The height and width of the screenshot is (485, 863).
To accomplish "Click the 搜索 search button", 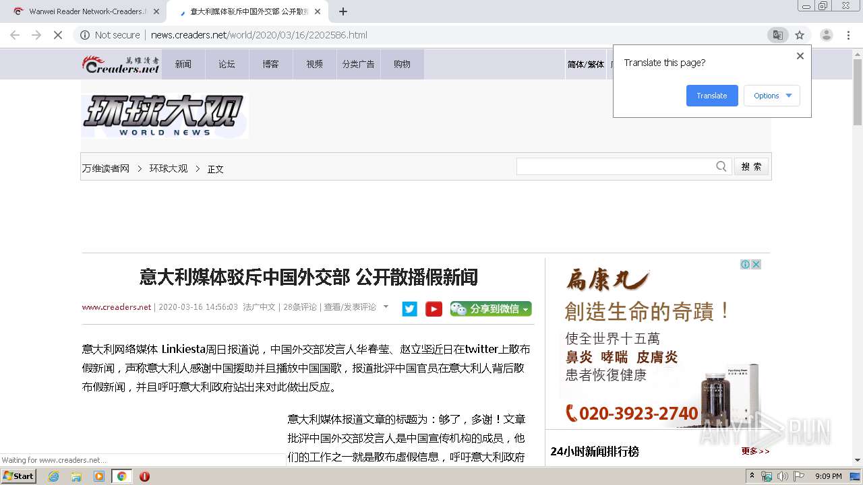I will coord(751,166).
